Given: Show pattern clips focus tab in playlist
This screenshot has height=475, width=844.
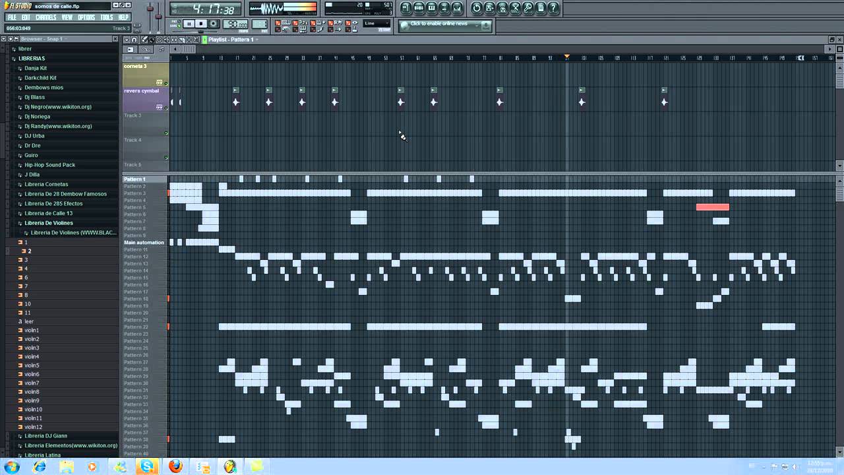Looking at the screenshot, I should click(x=162, y=49).
